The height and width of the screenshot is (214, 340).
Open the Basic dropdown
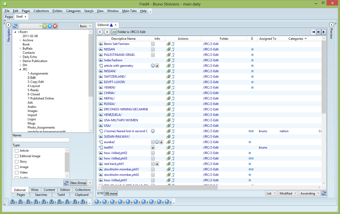pos(85,26)
